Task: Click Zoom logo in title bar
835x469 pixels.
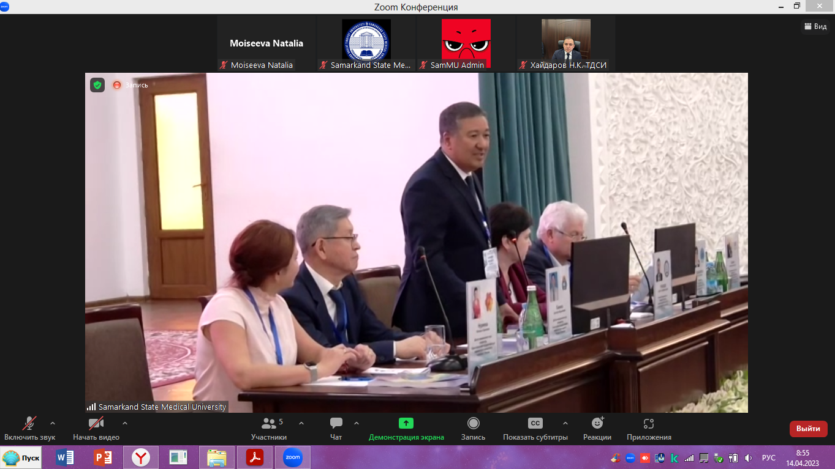Action: [6, 6]
